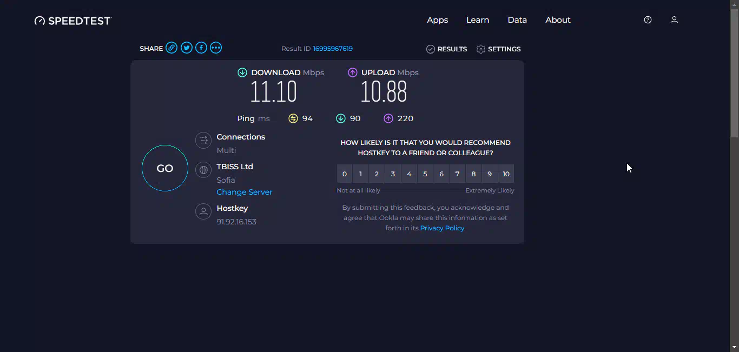The image size is (739, 352).
Task: Click the Settings gear icon
Action: [x=481, y=49]
